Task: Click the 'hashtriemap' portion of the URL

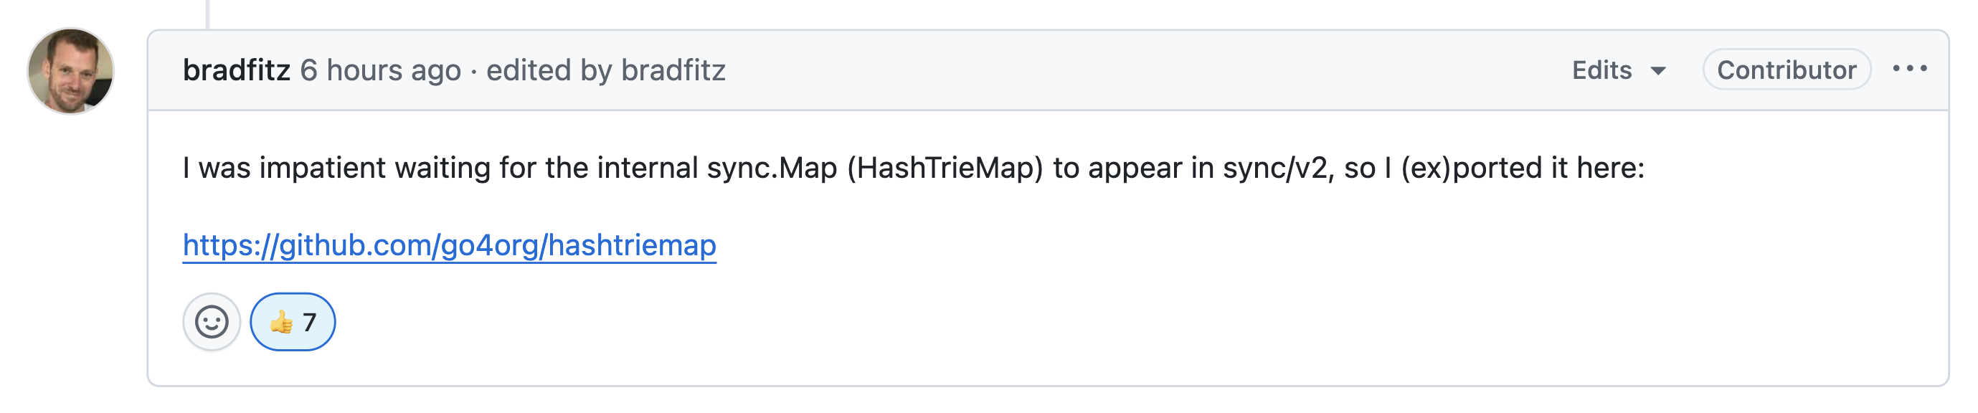Action: (x=632, y=245)
